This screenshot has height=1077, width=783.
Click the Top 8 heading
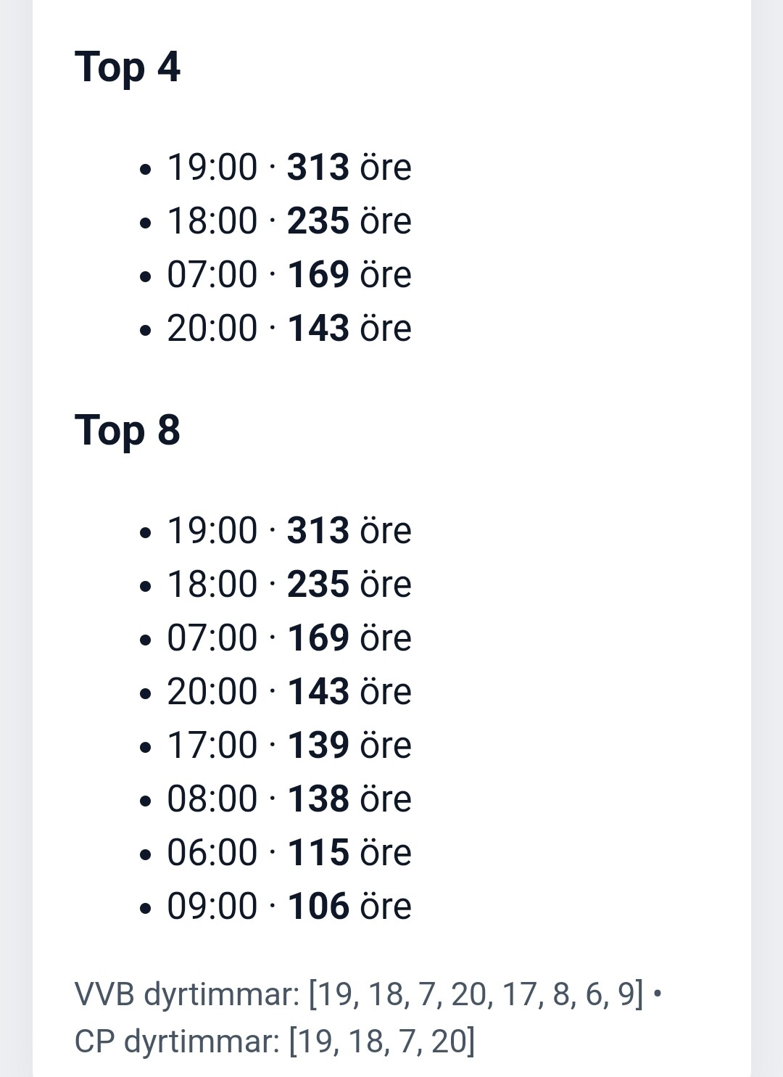[x=128, y=430]
